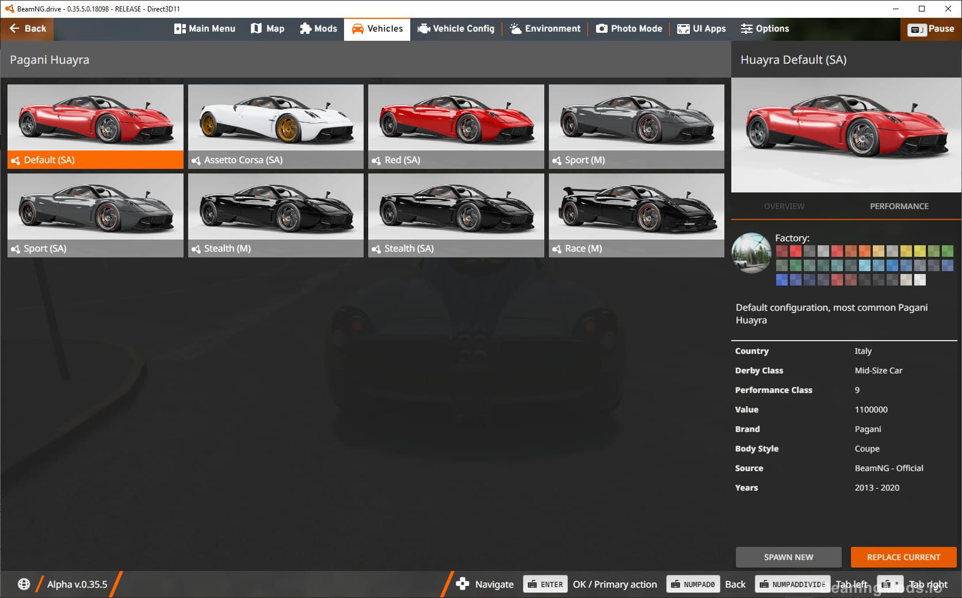962x598 pixels.
Task: Switch to the PERFORMANCE tab
Action: (899, 206)
